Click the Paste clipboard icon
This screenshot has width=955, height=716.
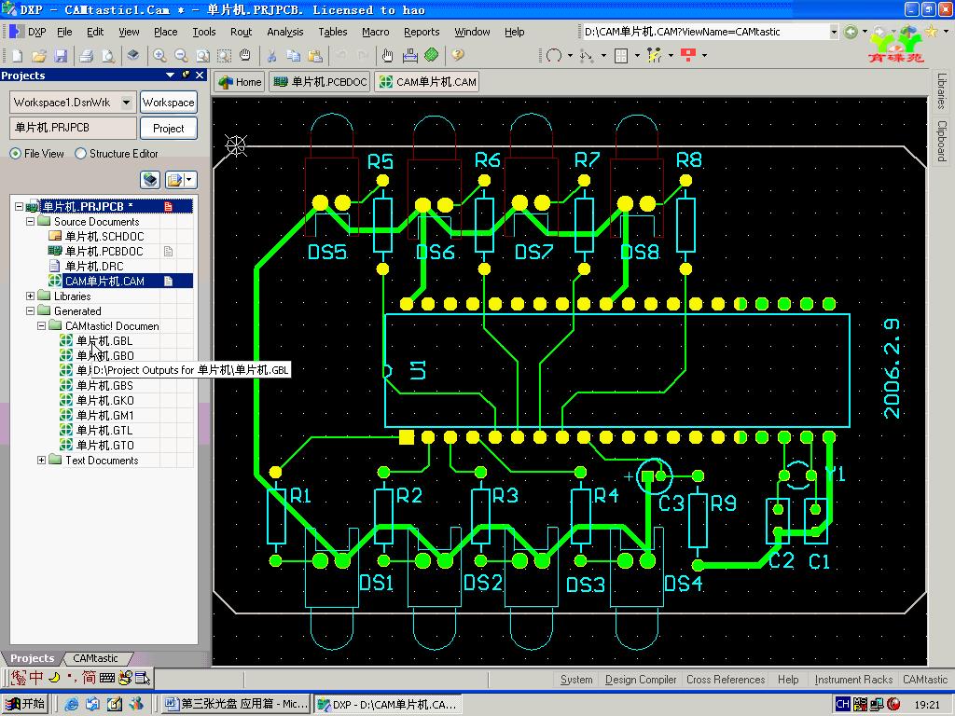[x=315, y=56]
